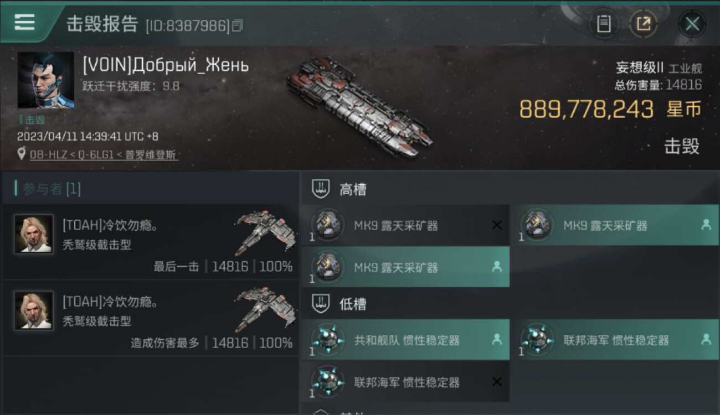Copy the kill report ID
Image resolution: width=720 pixels, height=415 pixels.
click(x=237, y=25)
